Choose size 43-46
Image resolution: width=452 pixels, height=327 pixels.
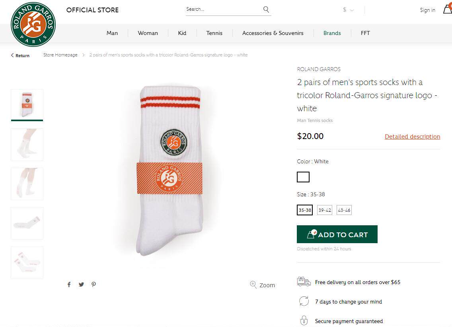(344, 210)
